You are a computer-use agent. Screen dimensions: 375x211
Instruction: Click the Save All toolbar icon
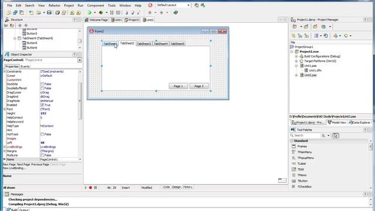pyautogui.click(x=57, y=13)
